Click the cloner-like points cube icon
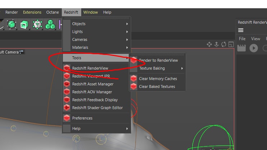 click(37, 24)
